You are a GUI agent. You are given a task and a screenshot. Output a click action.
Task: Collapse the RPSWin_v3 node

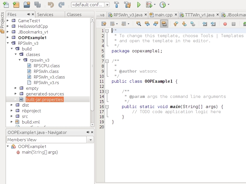click(8, 43)
